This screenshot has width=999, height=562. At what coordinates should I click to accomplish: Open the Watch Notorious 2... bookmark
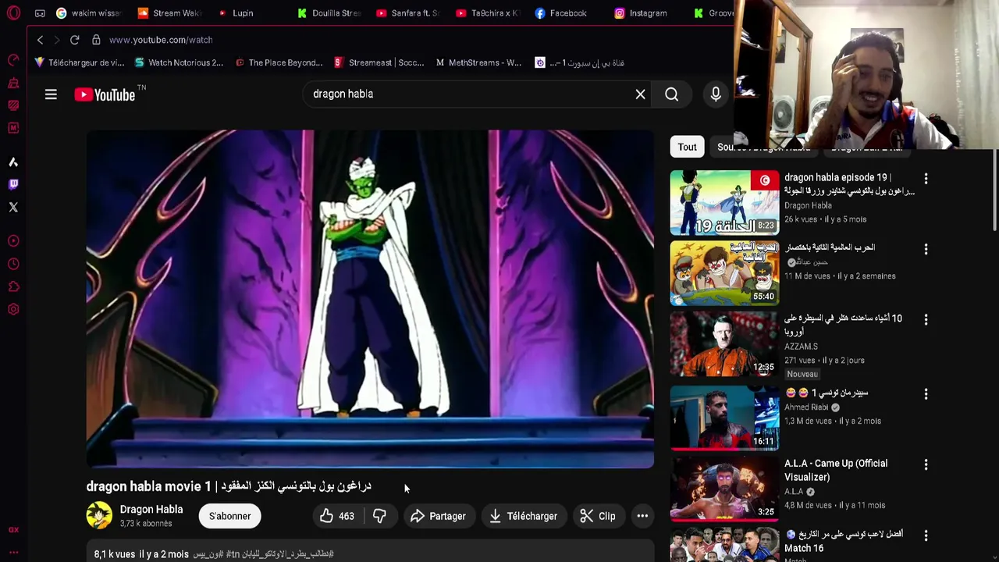point(179,62)
